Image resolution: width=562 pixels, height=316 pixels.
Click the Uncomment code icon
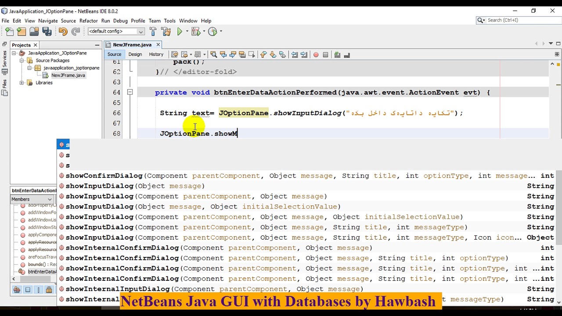[347, 55]
